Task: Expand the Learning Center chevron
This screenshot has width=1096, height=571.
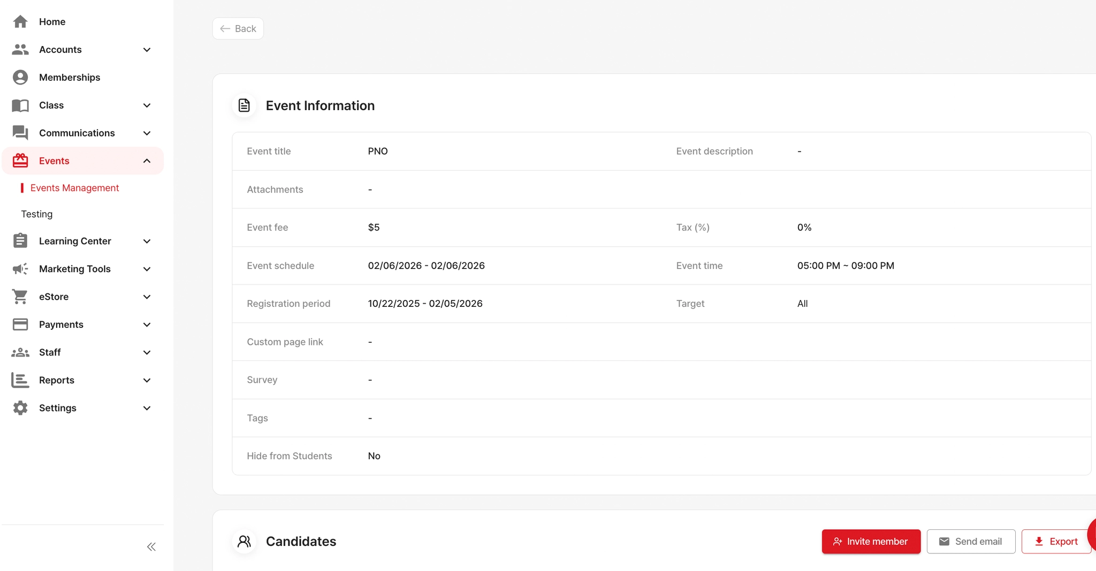Action: (x=147, y=241)
